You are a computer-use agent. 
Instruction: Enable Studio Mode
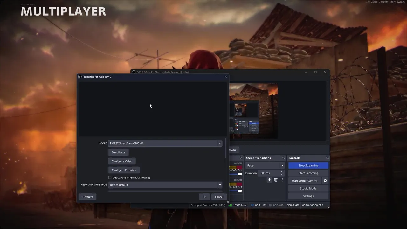click(308, 188)
